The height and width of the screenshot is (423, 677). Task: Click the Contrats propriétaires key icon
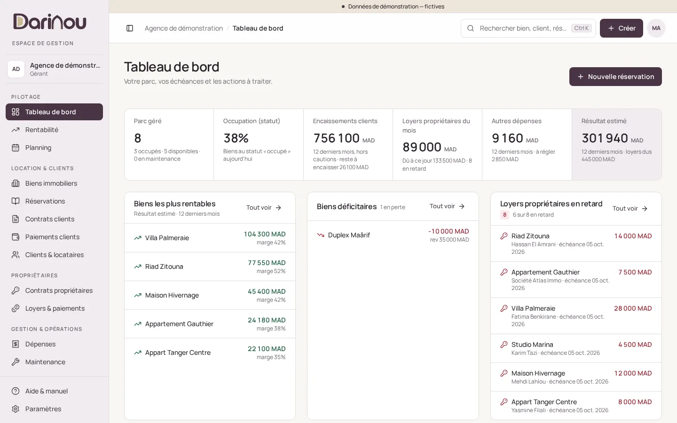pos(16,290)
